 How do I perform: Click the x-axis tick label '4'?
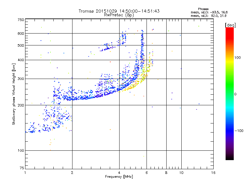click(119, 173)
